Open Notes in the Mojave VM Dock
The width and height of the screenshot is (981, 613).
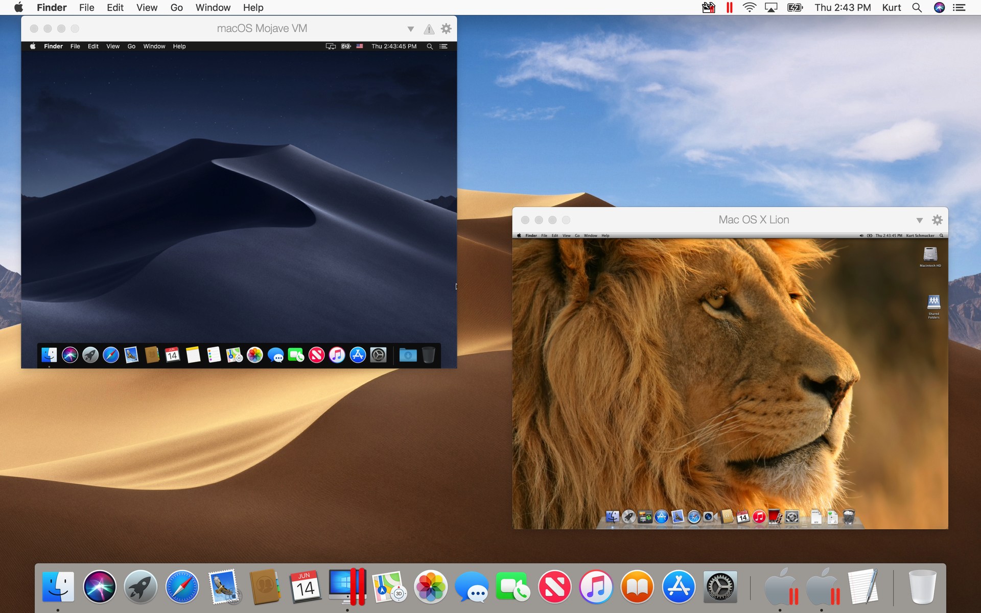point(193,355)
